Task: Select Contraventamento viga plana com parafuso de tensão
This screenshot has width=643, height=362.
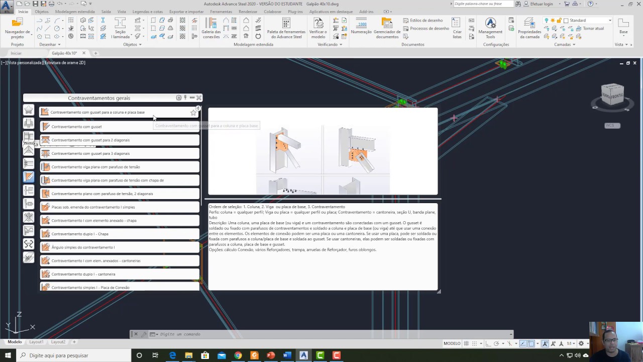Action: (x=120, y=167)
